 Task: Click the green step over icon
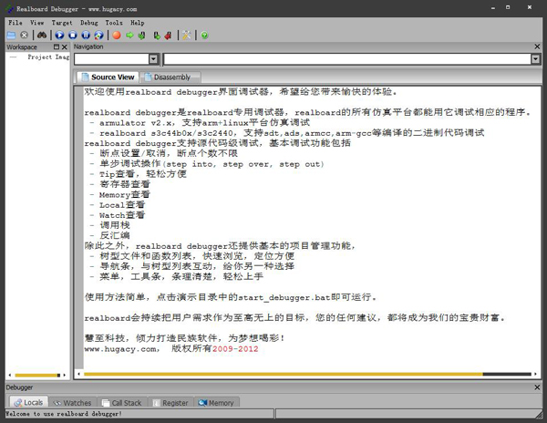pyautogui.click(x=157, y=36)
